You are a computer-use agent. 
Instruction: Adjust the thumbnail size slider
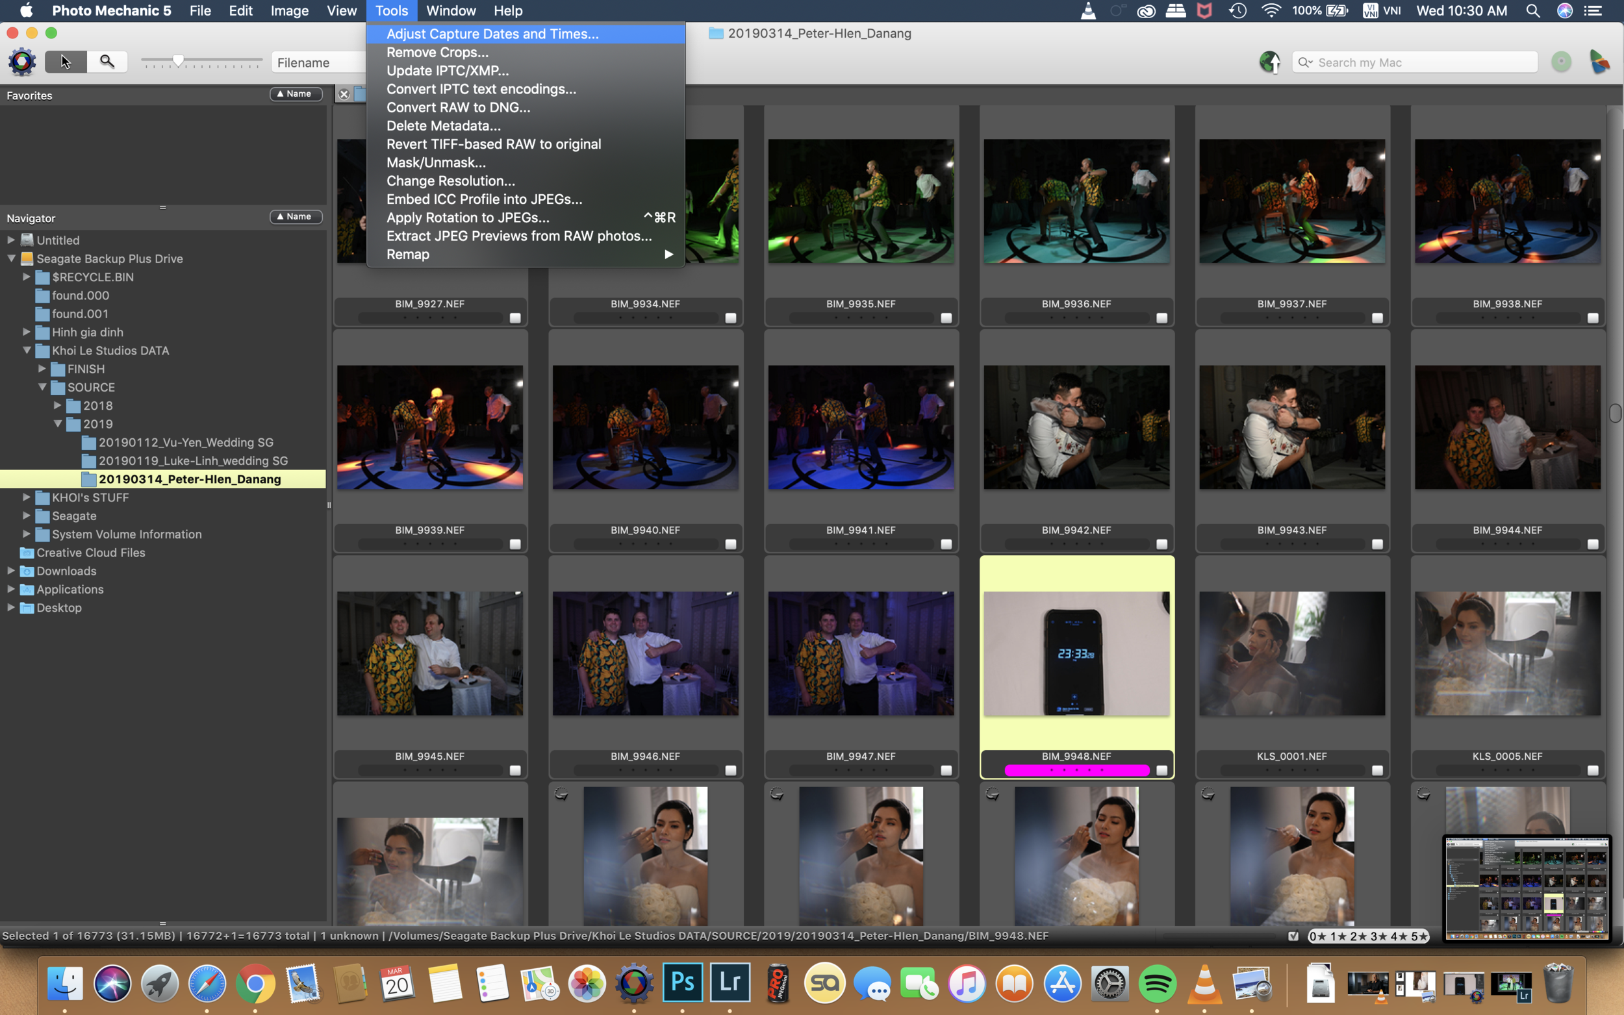click(x=178, y=61)
